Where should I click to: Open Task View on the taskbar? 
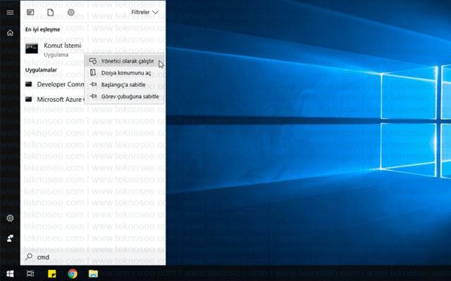[30, 273]
